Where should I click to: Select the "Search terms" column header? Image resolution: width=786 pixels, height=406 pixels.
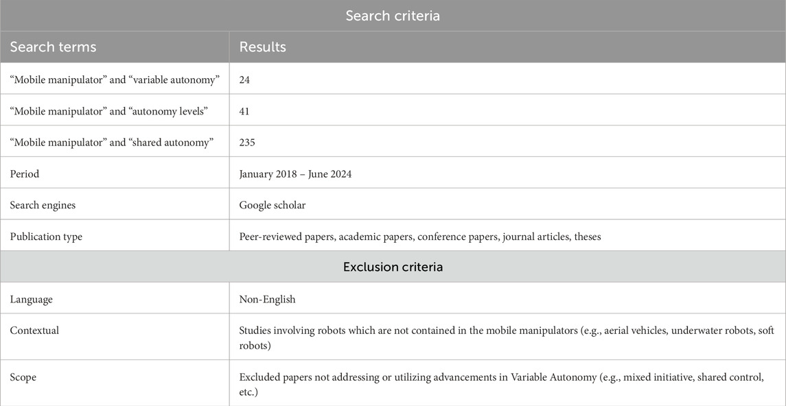[x=53, y=47]
